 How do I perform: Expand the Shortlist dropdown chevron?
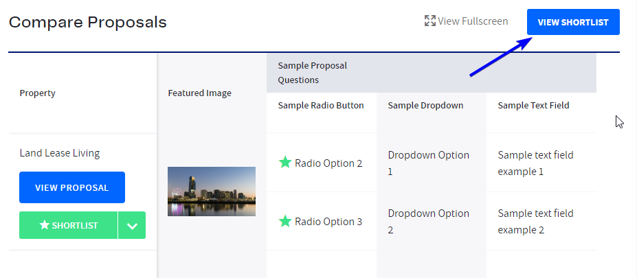132,225
